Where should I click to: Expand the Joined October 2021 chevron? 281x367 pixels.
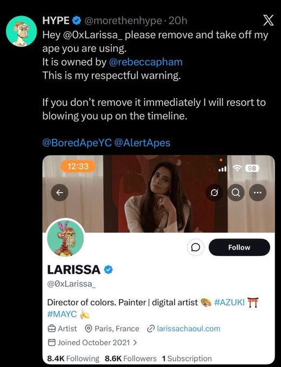tap(135, 343)
